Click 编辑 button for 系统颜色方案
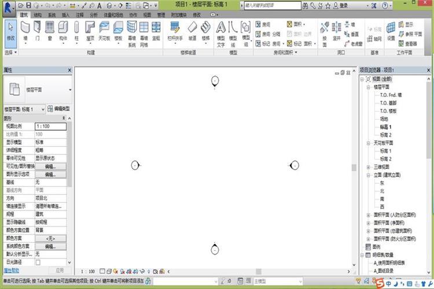Image resolution: width=434 pixels, height=289 pixels. point(50,246)
